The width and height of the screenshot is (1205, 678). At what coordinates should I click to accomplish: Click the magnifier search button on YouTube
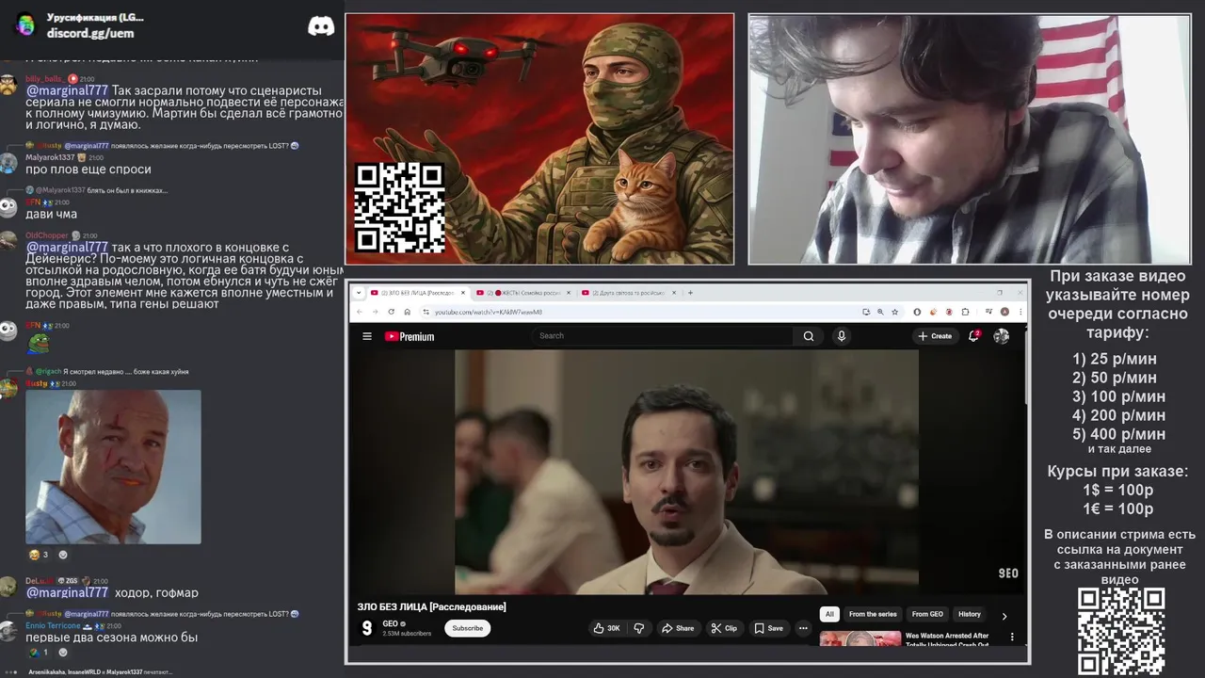click(808, 336)
